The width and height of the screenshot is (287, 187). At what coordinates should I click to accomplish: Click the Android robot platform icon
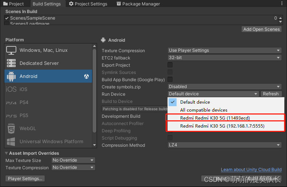tap(11, 76)
